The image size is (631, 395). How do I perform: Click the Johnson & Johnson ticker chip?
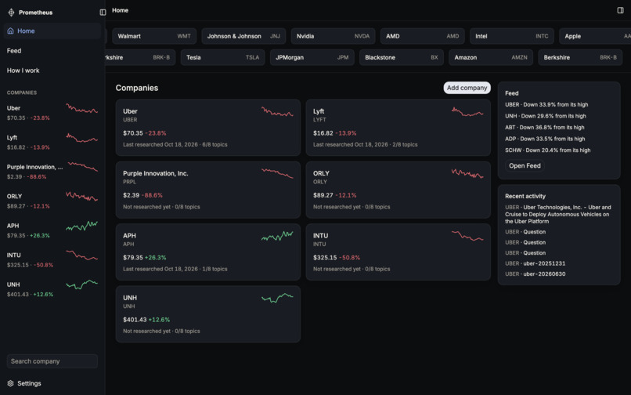(x=243, y=36)
